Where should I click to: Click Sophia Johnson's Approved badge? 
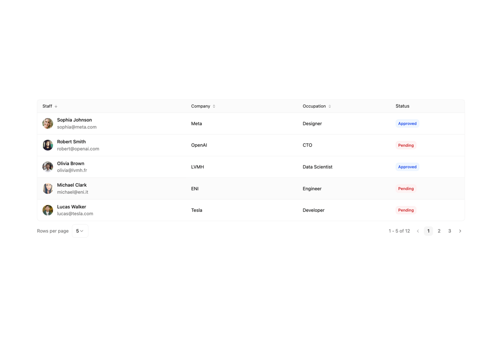point(407,123)
